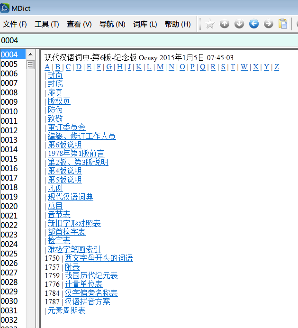Select entry 0004 in the word list

point(13,55)
